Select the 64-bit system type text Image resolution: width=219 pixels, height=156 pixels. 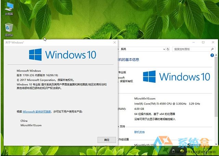(155, 114)
